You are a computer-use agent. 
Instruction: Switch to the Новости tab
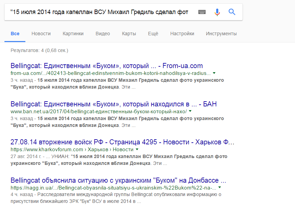[x=41, y=34]
